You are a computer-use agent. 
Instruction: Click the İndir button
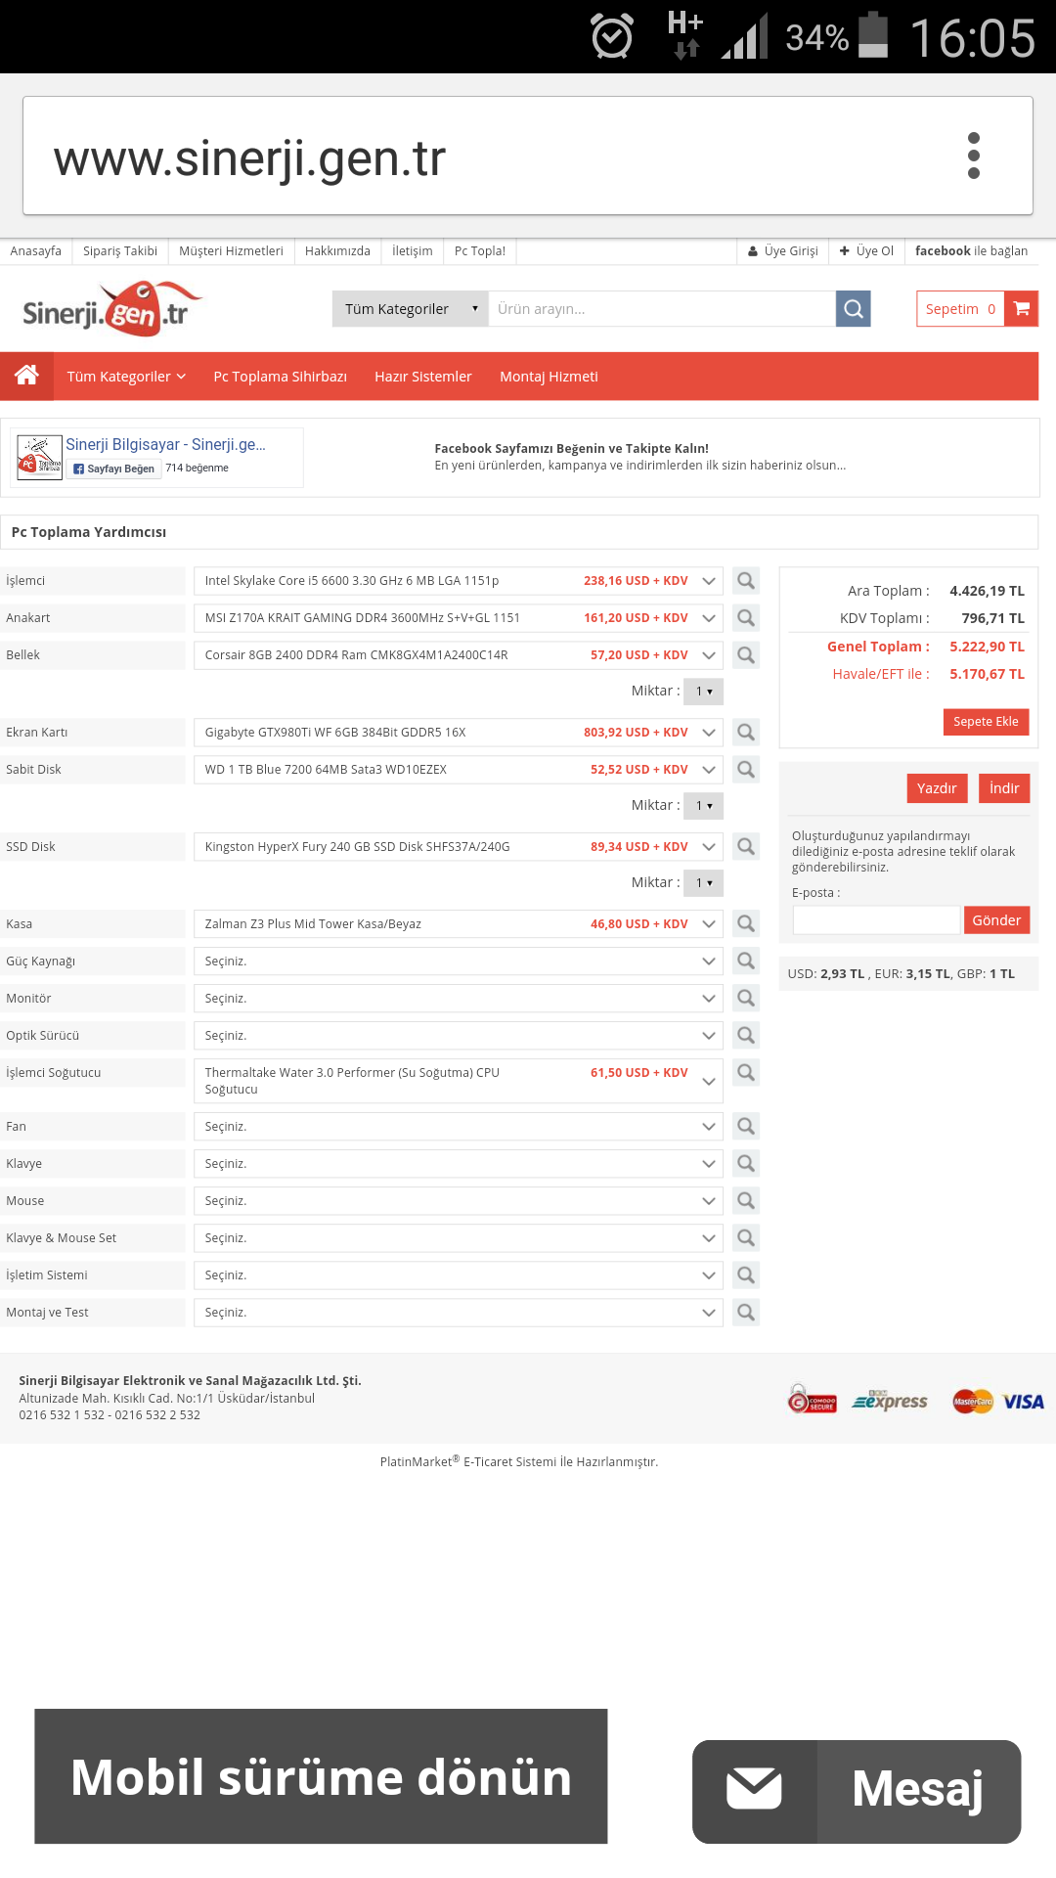click(x=1004, y=788)
